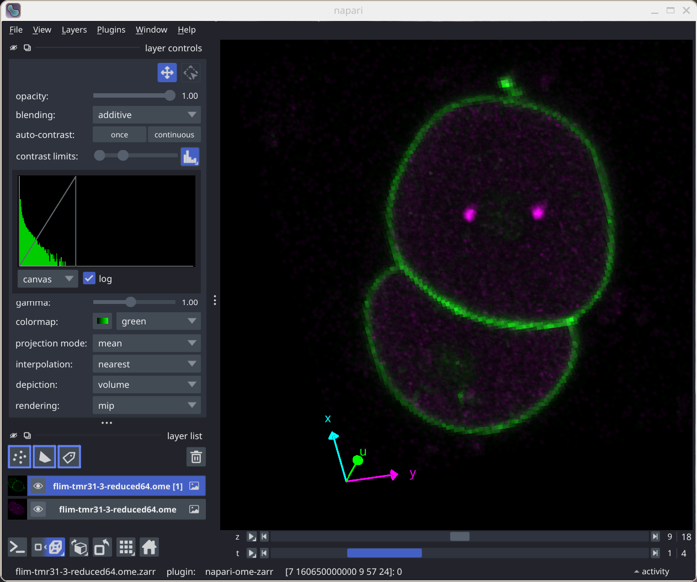Click thumbnail of flim-tmr31-3-reduced64.ome [1] layer
Viewport: 697px width, 582px height.
click(18, 486)
